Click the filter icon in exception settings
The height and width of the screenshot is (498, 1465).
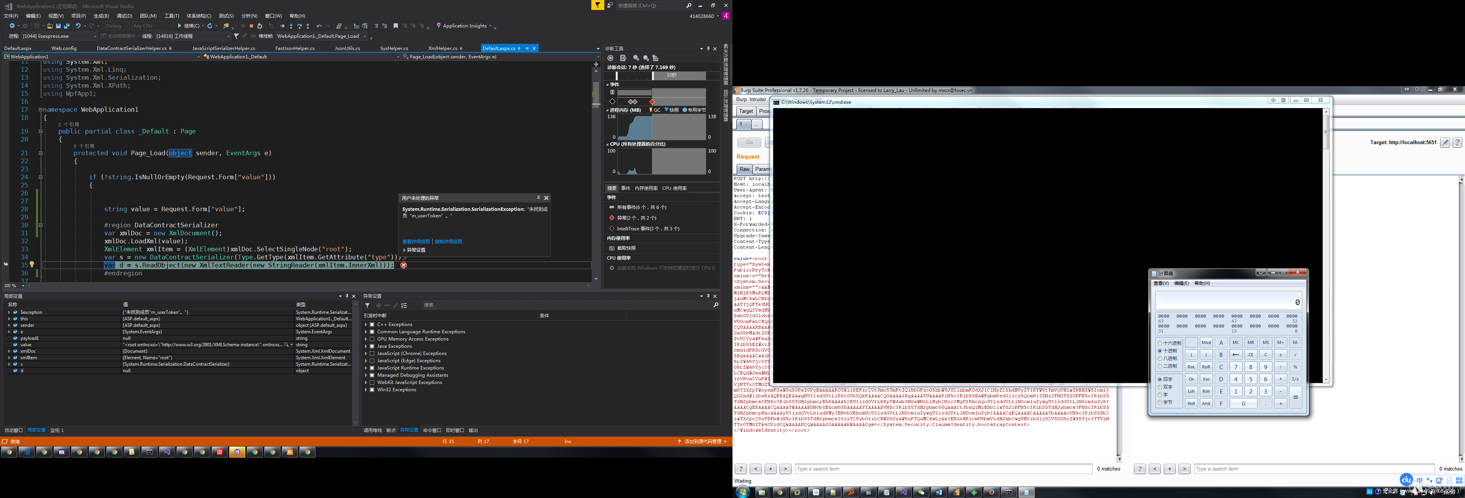[367, 305]
